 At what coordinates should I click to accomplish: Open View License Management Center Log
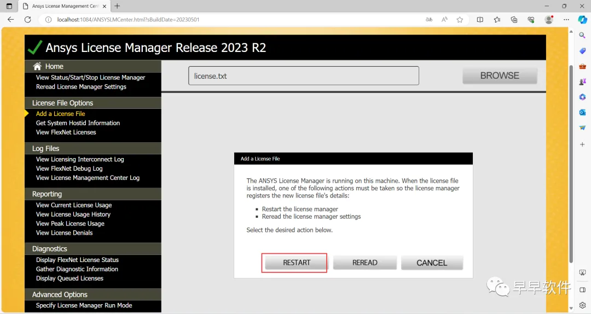point(88,178)
